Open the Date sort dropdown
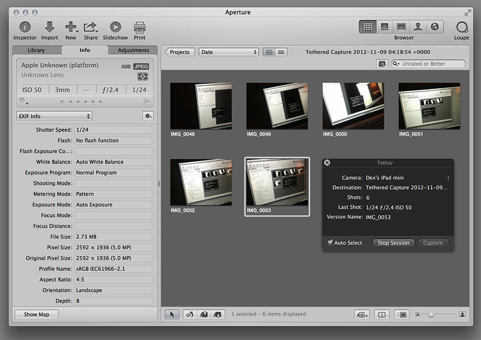481x340 pixels. click(229, 52)
